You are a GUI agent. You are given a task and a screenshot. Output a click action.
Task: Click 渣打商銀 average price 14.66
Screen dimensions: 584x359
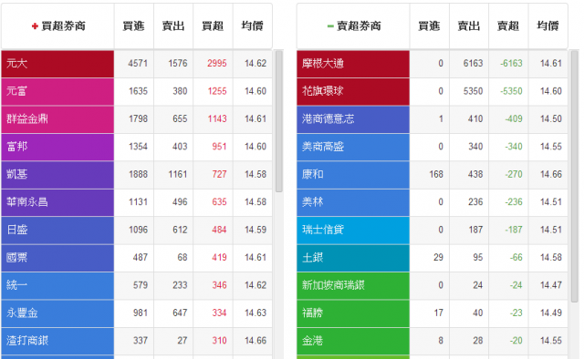[255, 341]
